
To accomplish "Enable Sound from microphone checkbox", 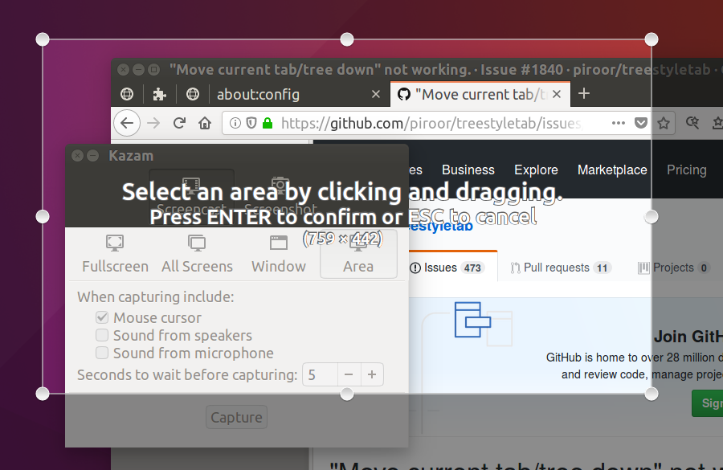I will [102, 353].
